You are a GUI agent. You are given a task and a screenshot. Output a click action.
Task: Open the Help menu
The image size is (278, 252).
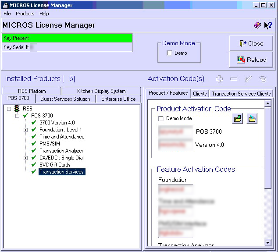coord(44,14)
